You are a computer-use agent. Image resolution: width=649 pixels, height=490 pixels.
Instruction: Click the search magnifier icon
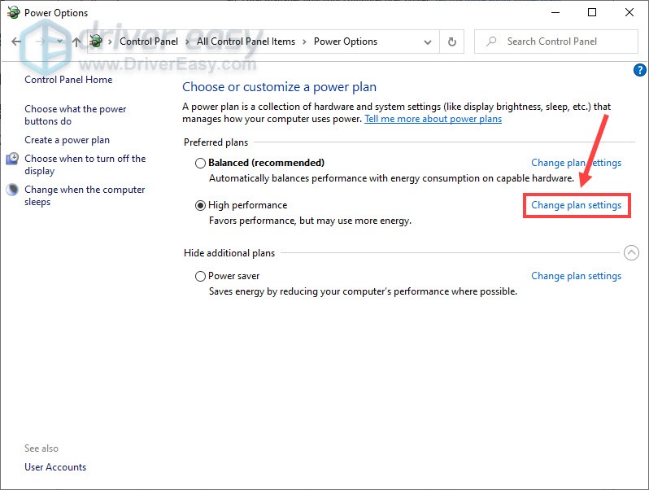(x=491, y=42)
